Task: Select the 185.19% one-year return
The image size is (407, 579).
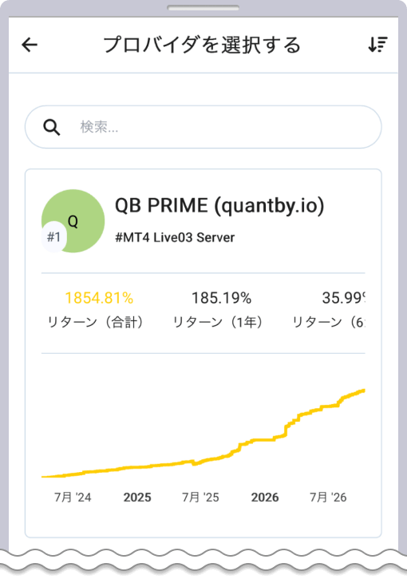Action: (221, 298)
